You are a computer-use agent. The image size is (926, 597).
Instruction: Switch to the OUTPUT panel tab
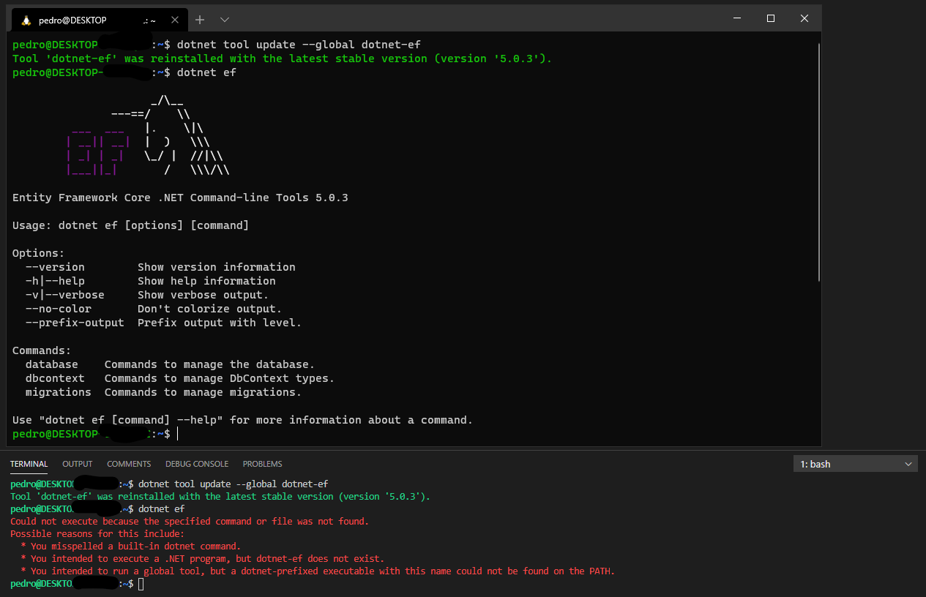coord(78,464)
